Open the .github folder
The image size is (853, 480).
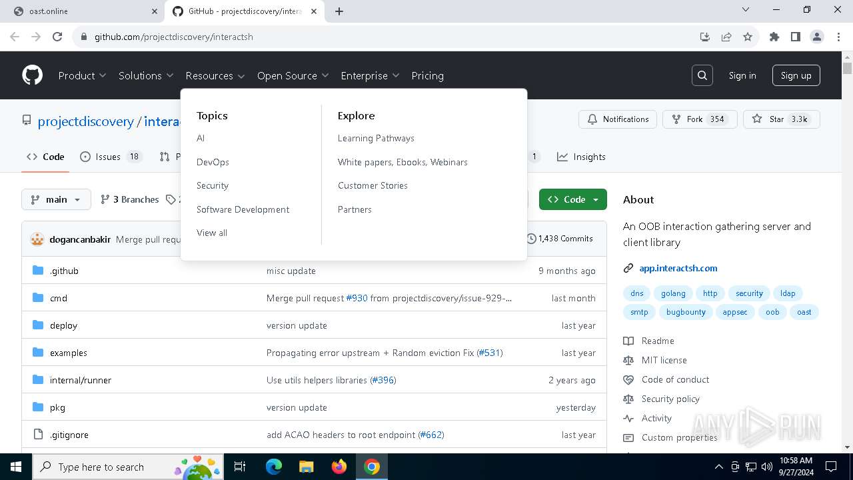coord(64,271)
